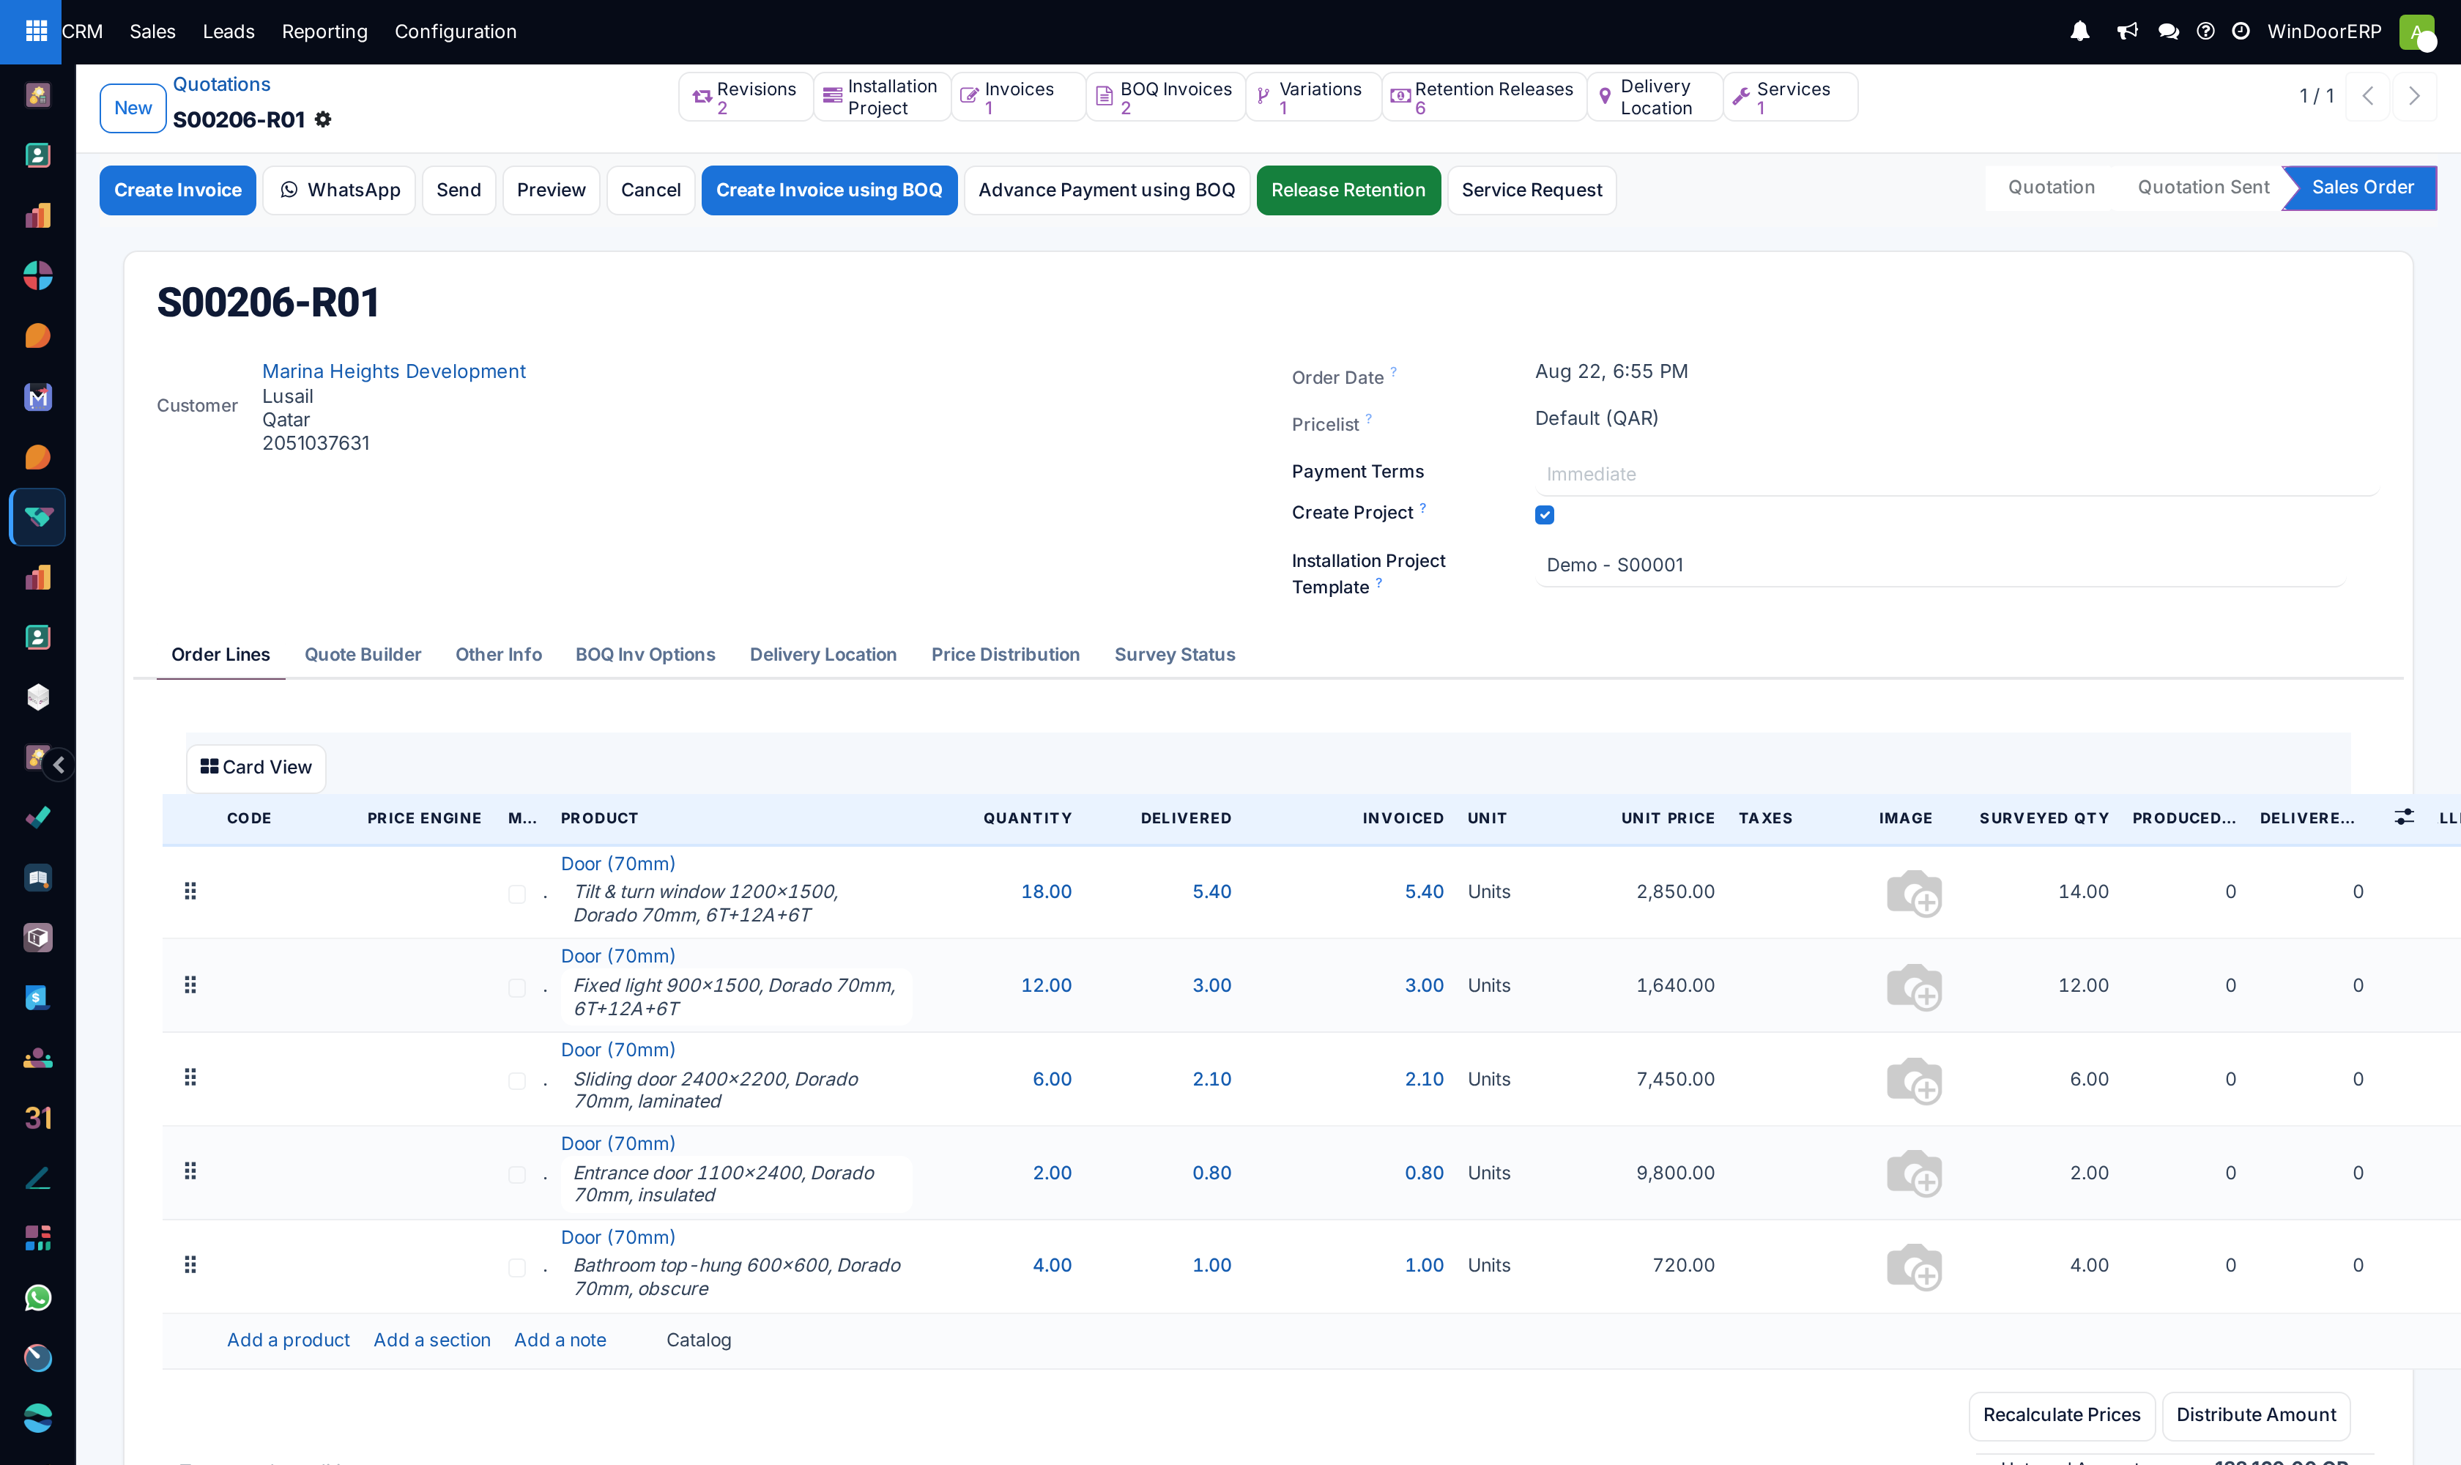
Task: Click the notifications bell icon
Action: (x=2079, y=31)
